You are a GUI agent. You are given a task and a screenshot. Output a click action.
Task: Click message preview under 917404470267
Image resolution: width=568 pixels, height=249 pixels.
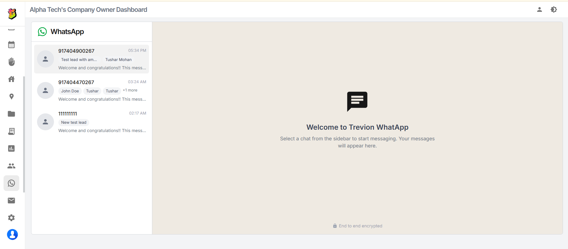point(102,99)
